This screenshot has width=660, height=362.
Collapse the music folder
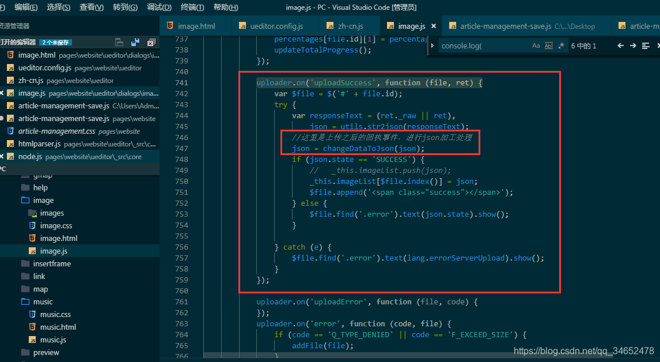[79, 301]
